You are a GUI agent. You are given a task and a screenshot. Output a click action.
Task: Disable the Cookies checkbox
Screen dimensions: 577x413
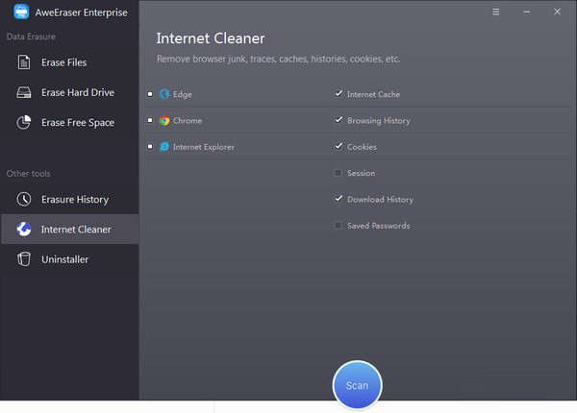338,147
